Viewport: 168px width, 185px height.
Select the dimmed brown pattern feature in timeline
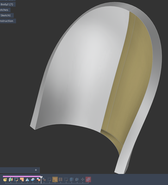(61, 179)
